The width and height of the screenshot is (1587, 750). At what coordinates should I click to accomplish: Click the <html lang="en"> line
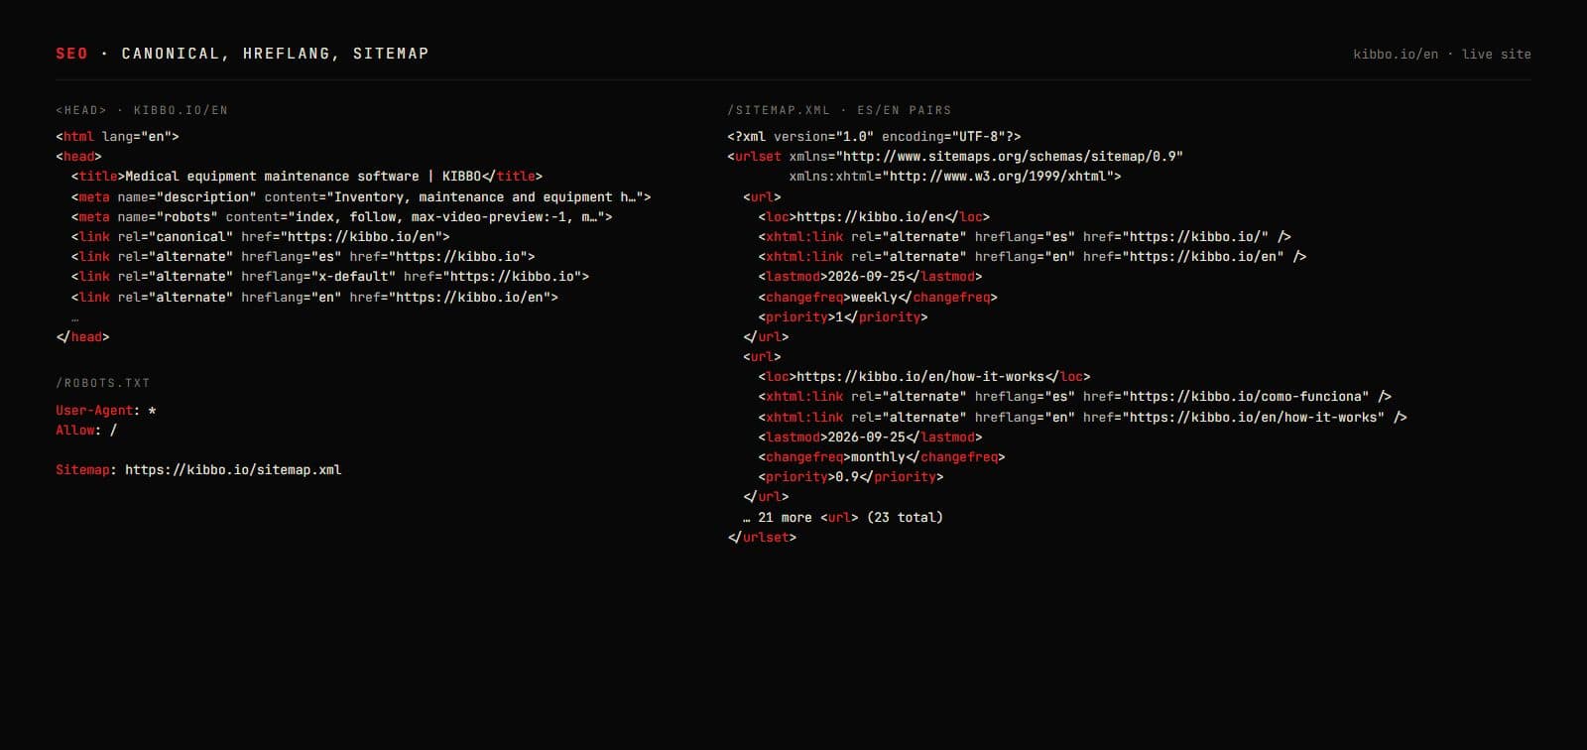click(117, 137)
